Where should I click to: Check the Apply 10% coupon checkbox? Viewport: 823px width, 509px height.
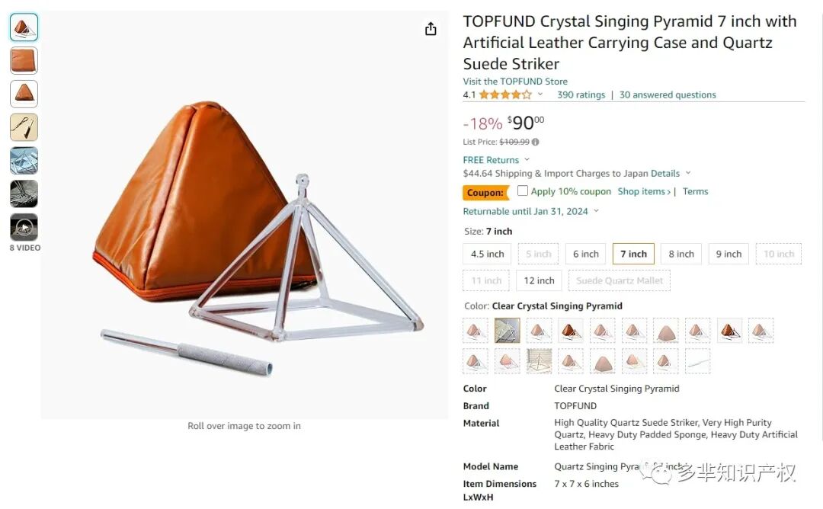(522, 190)
